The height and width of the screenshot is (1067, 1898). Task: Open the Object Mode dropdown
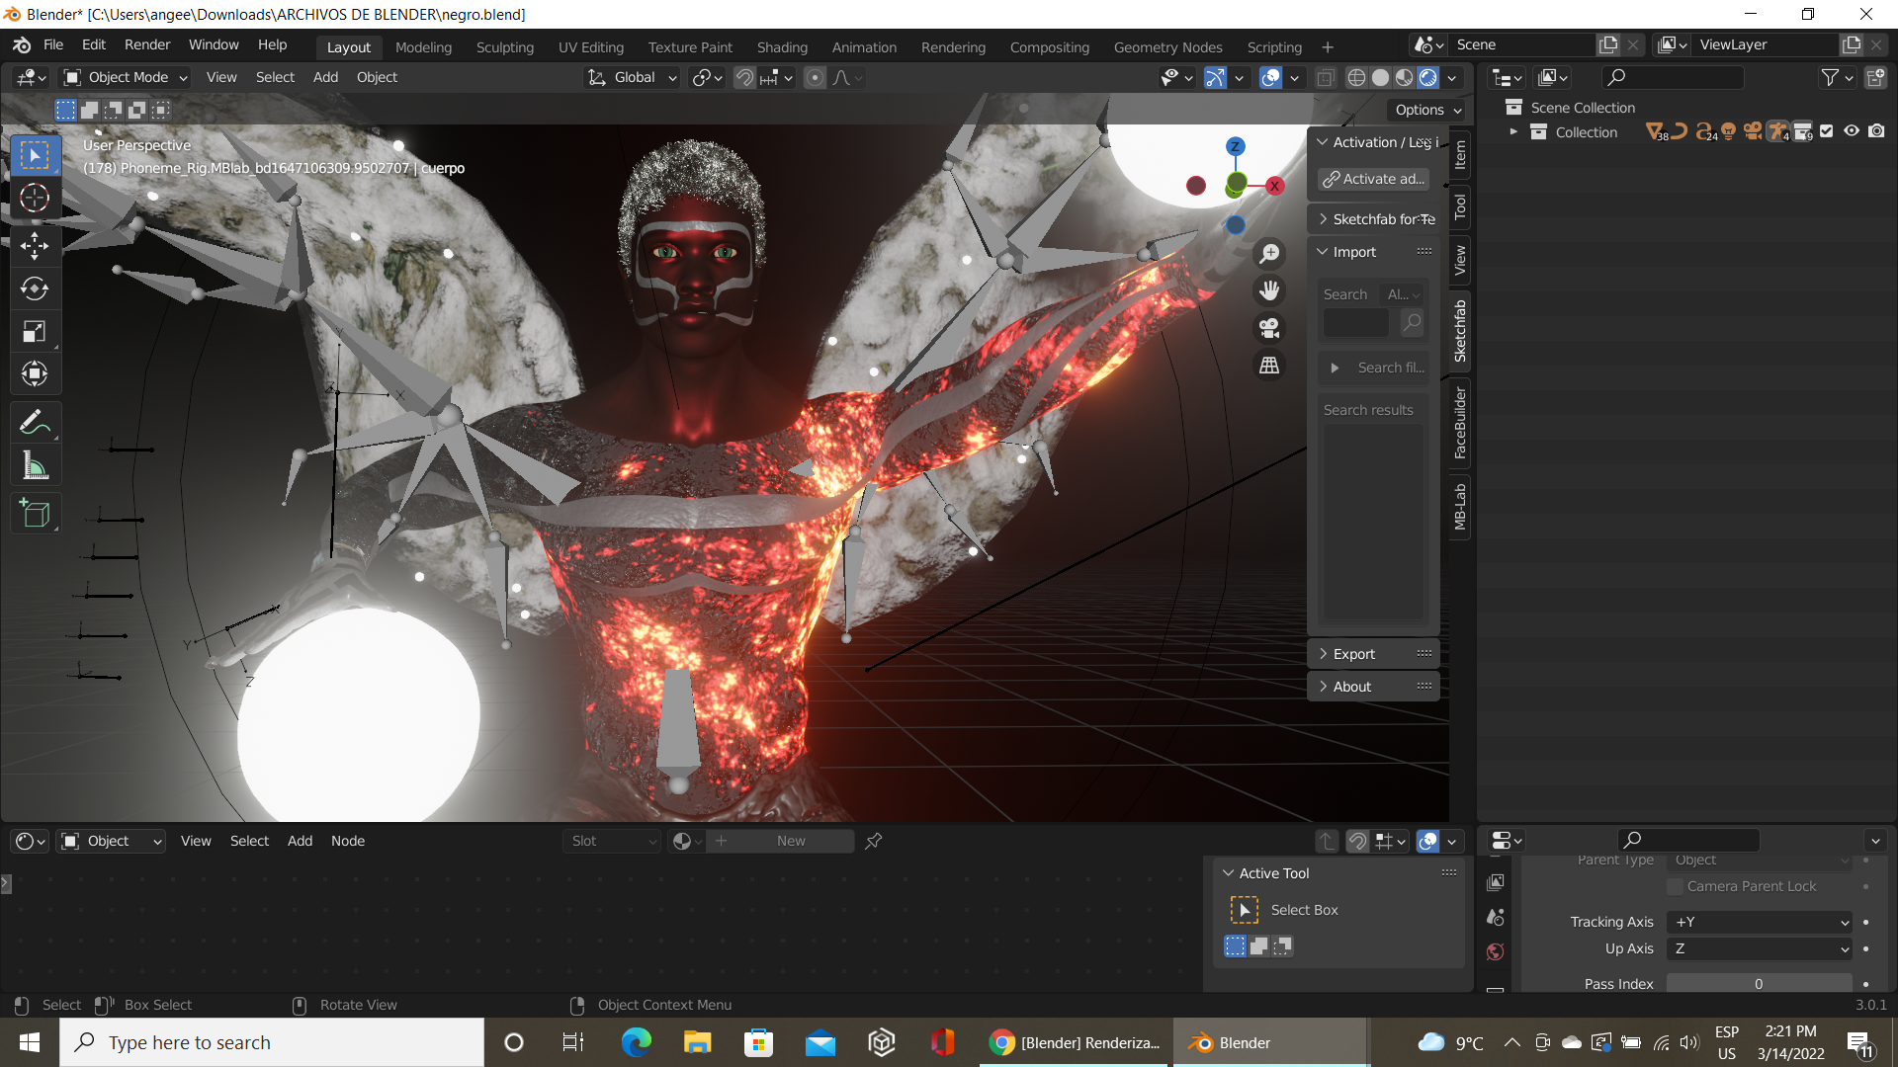126,77
